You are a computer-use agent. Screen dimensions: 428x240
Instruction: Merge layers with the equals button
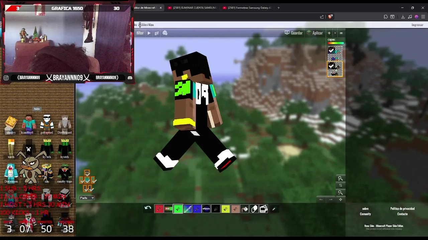(x=341, y=33)
